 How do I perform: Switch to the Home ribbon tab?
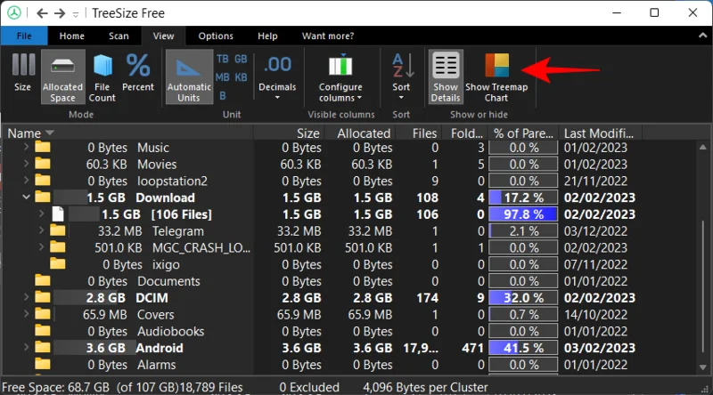[x=72, y=36]
